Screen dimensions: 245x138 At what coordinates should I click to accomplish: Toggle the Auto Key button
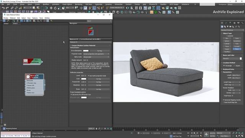coord(212,133)
